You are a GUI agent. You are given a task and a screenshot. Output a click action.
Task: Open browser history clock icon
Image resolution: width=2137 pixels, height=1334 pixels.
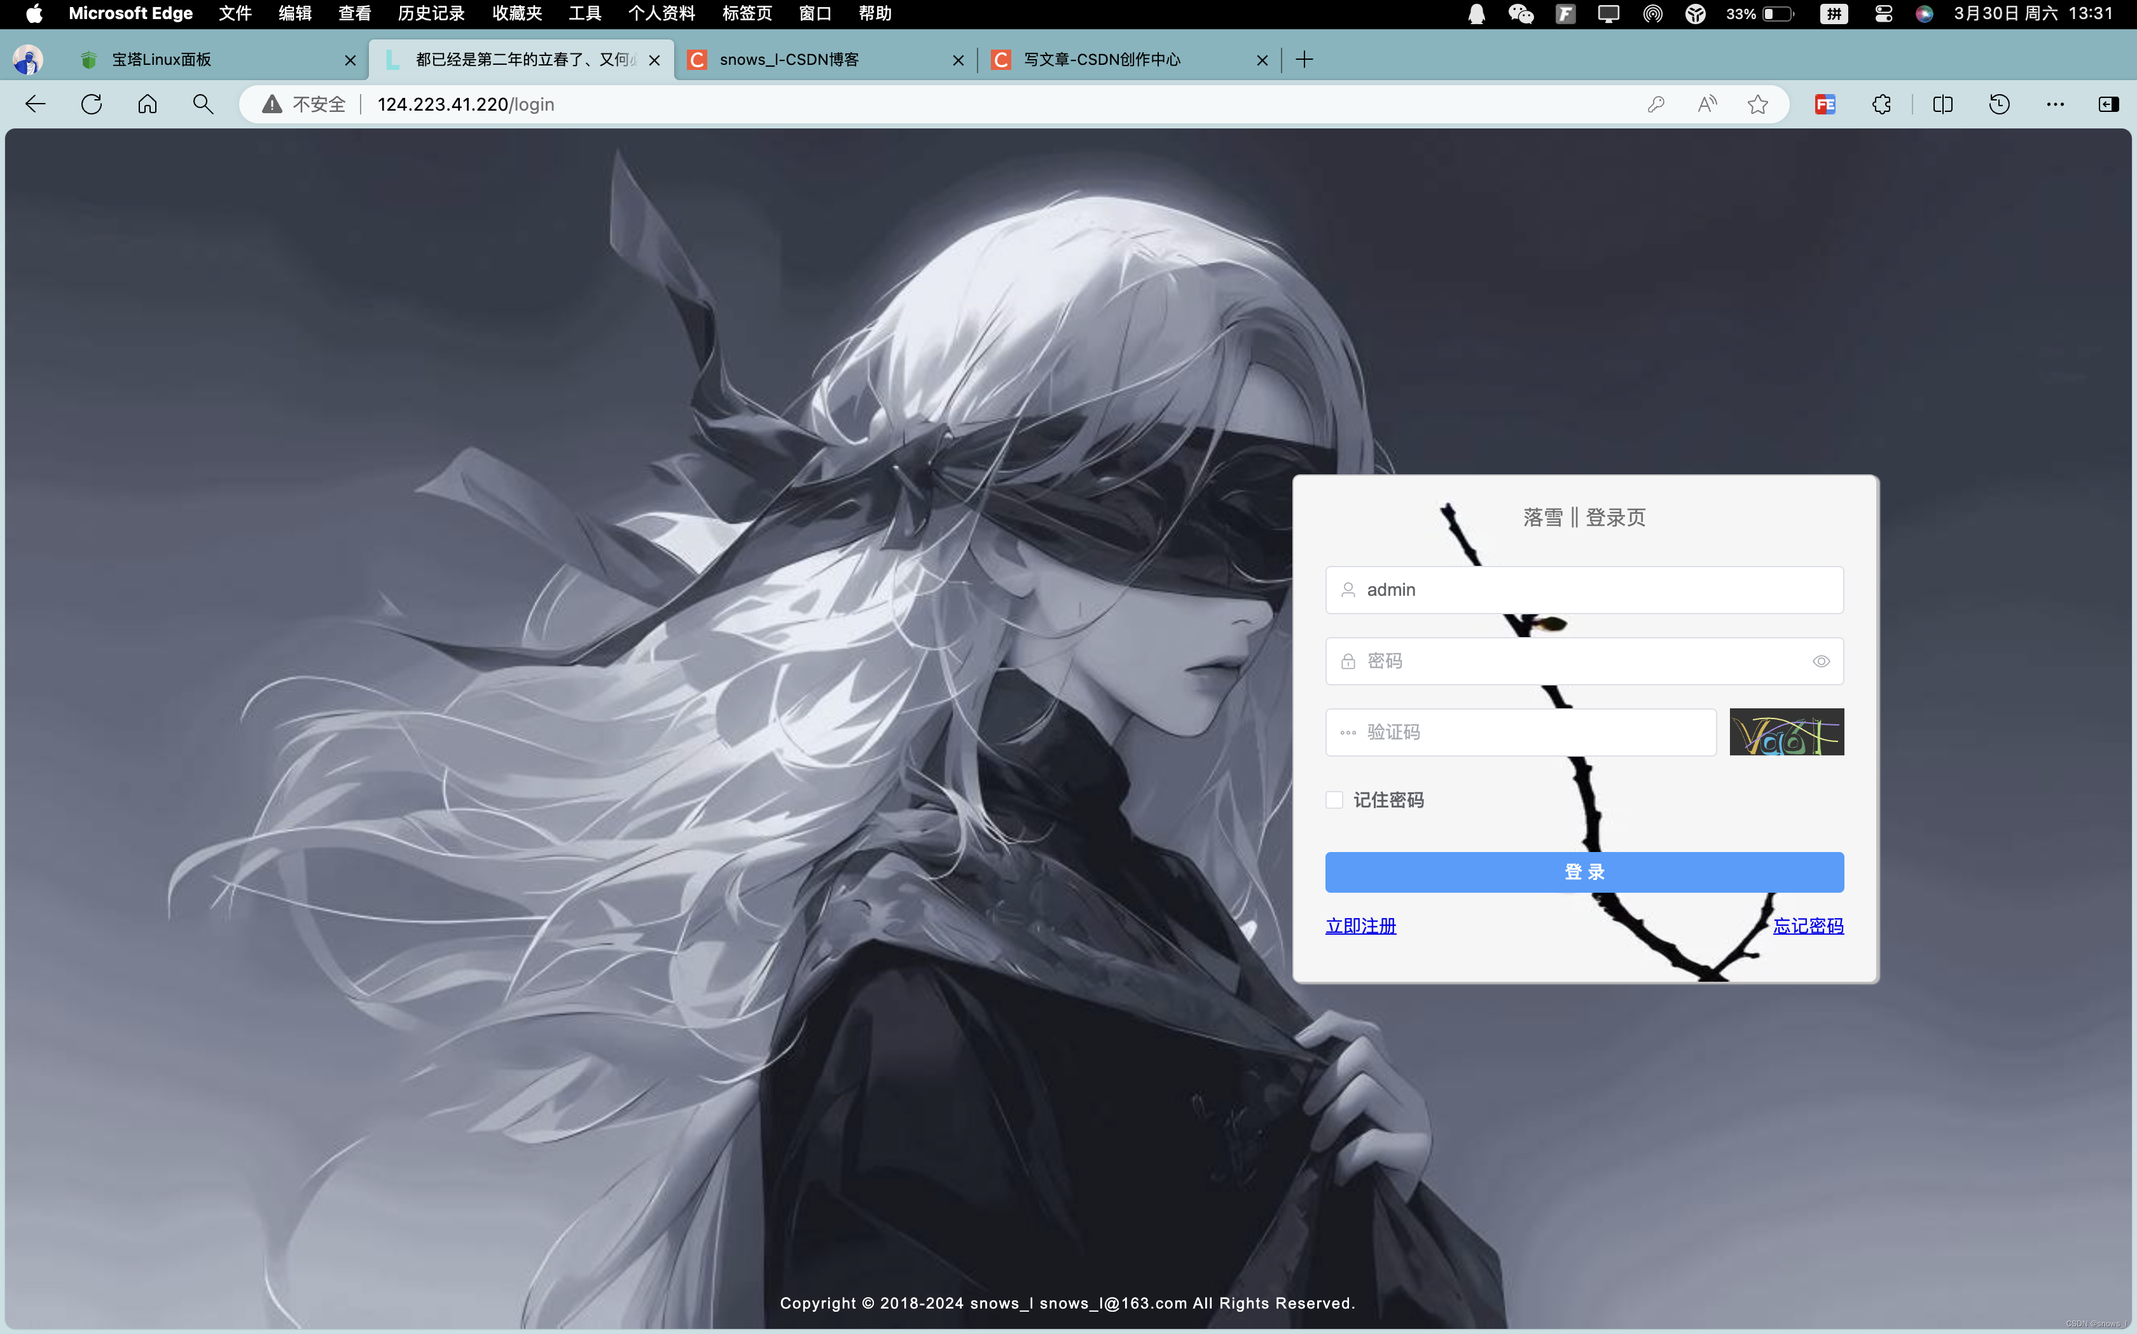tap(2000, 104)
